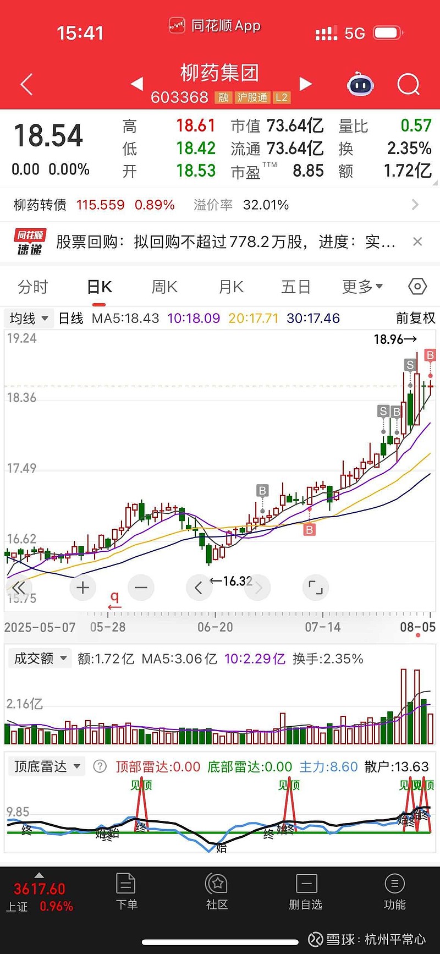Image resolution: width=440 pixels, height=954 pixels.
Task: Open 同花顺 App link in status bar
Action: 215,26
